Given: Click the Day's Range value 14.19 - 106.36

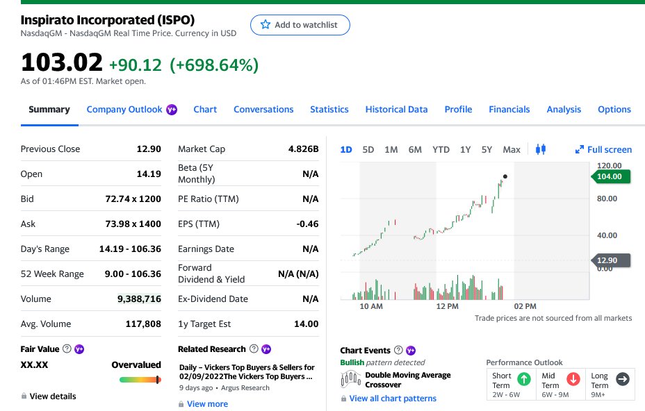Looking at the screenshot, I should 130,249.
